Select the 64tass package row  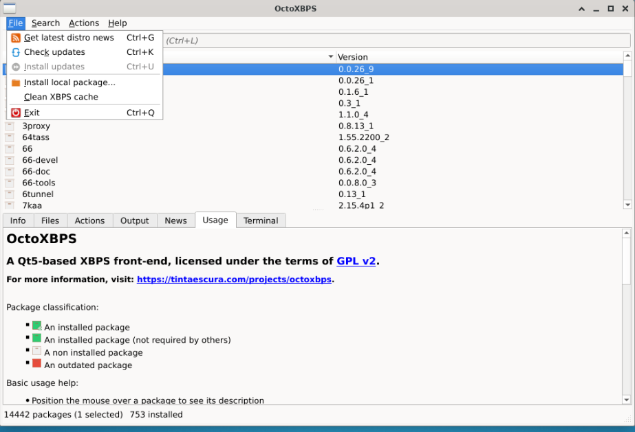[313, 137]
